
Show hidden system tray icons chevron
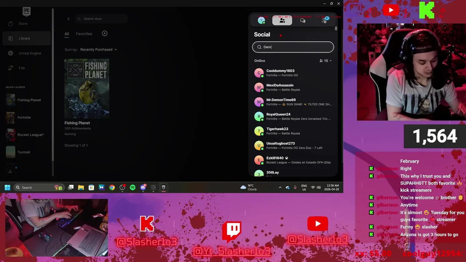click(x=280, y=187)
